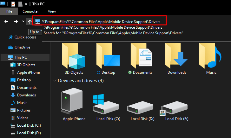Viewport: 231px width, 138px height.
Task: Go forward with the right arrow button
Action: pyautogui.click(x=16, y=21)
